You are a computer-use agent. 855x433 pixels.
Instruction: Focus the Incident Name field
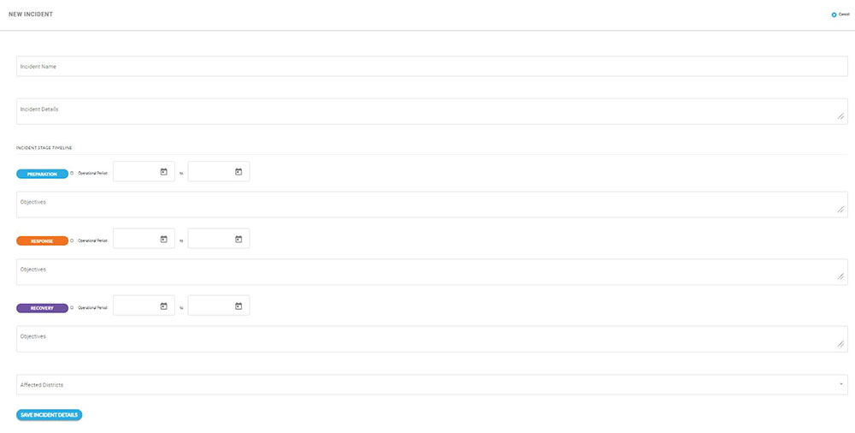coord(432,67)
